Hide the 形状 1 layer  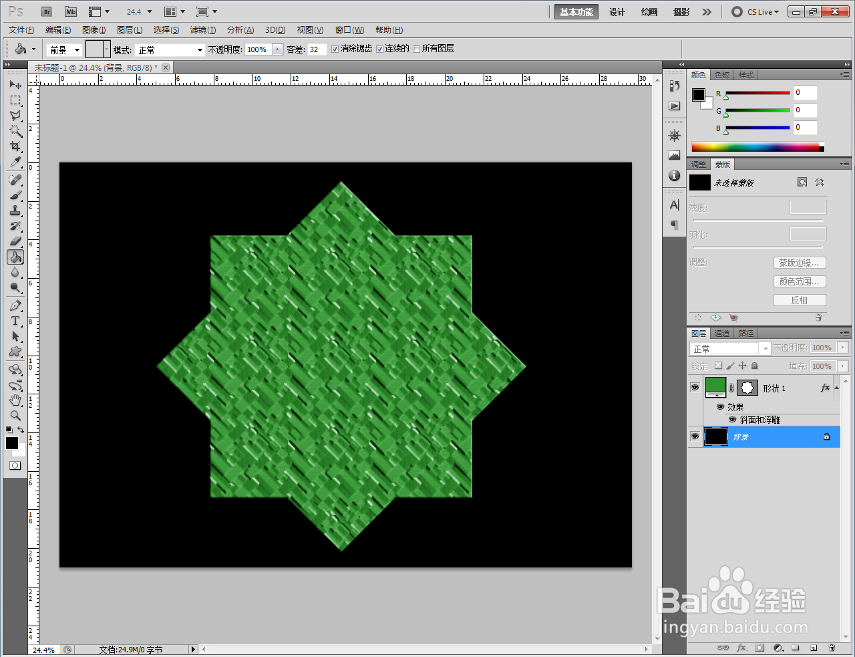[x=695, y=388]
